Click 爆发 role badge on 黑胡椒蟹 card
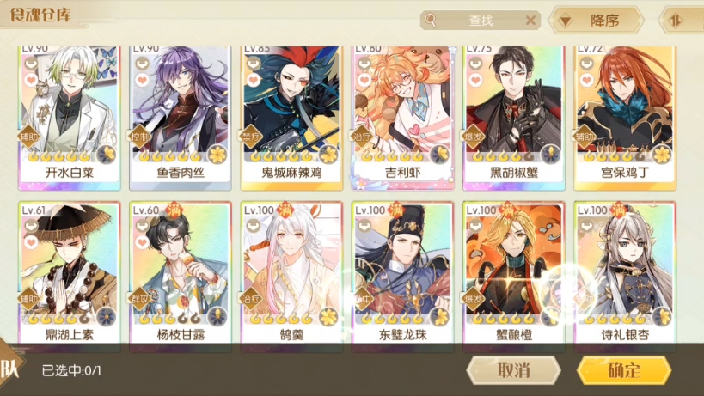This screenshot has height=396, width=704. [x=473, y=137]
